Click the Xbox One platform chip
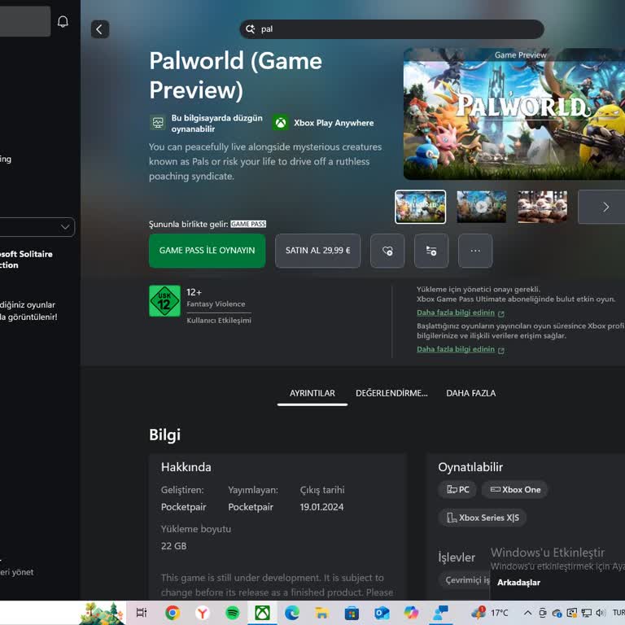The width and height of the screenshot is (625, 625). 515,489
